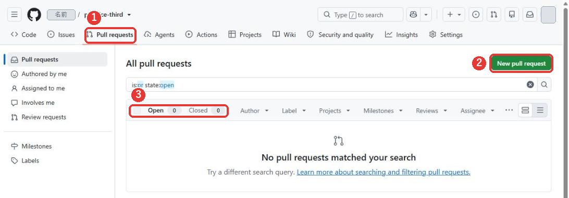Switch to the Actions tab

pos(202,35)
